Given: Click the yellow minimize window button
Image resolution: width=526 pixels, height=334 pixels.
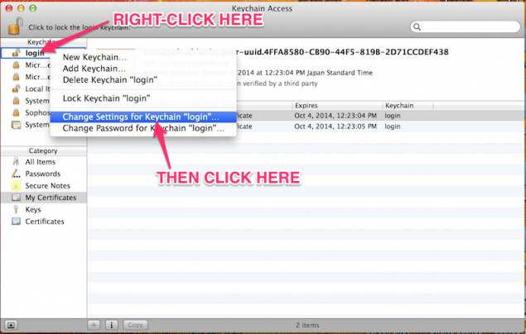Looking at the screenshot, I should click(21, 8).
